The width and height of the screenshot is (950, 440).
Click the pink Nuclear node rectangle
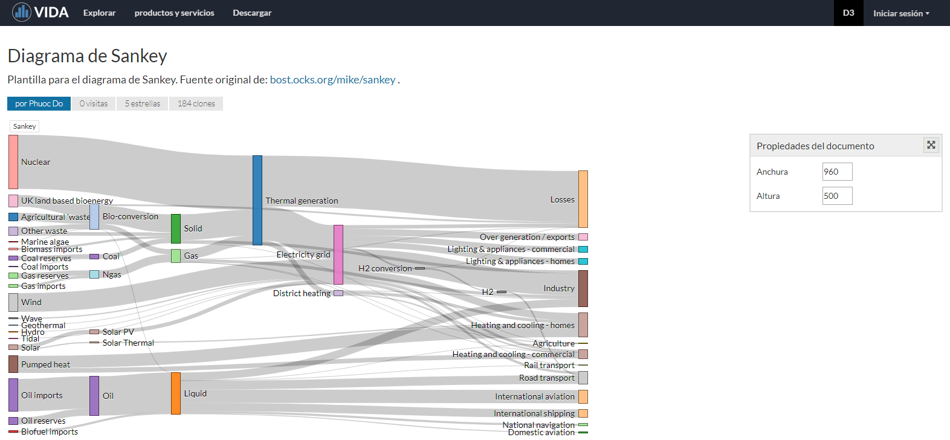pos(13,162)
